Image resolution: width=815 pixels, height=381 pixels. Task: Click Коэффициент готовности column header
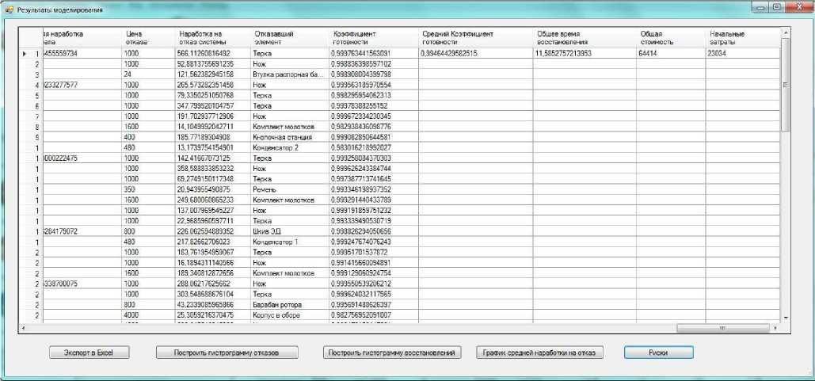click(x=373, y=38)
